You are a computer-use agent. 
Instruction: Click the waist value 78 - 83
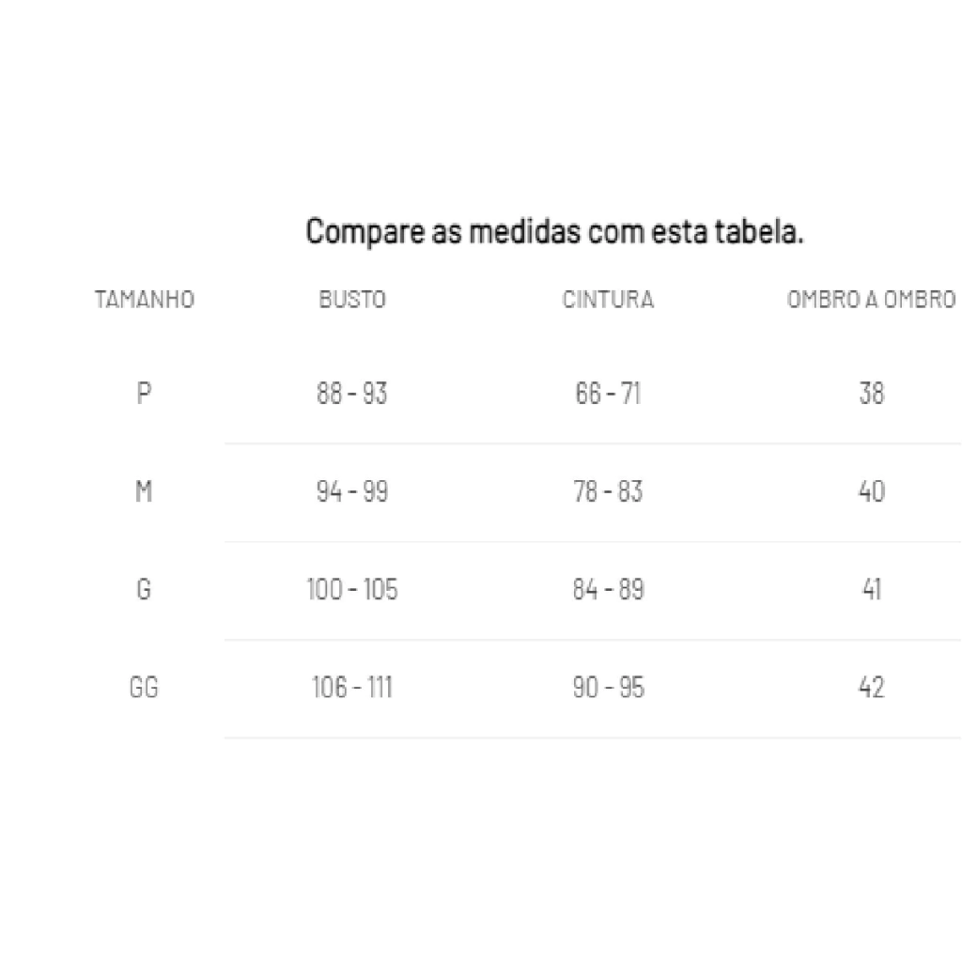[608, 491]
